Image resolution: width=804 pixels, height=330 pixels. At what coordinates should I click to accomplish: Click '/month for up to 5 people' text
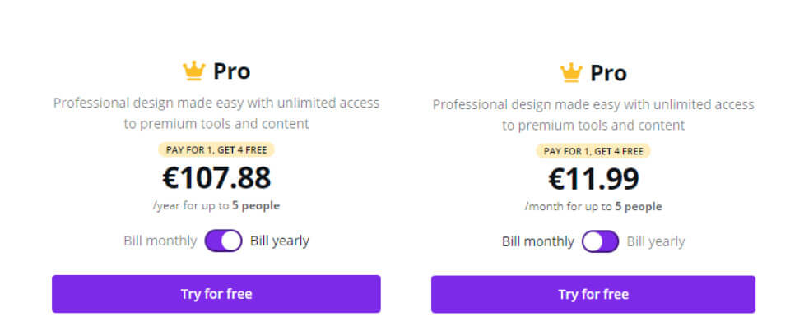593,207
